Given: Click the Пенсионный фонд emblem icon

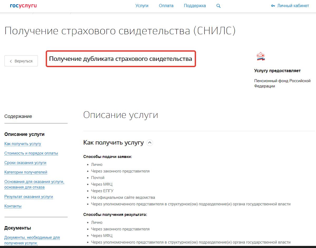Looking at the screenshot, I should 261,56.
